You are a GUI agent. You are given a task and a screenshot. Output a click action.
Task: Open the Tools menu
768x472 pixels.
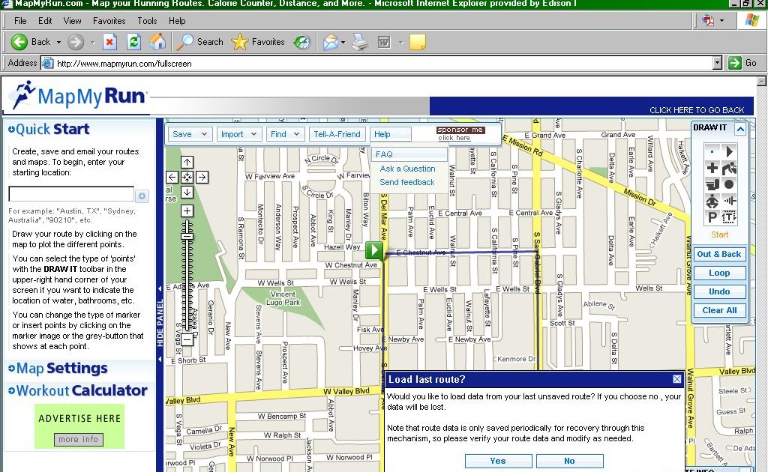(147, 21)
